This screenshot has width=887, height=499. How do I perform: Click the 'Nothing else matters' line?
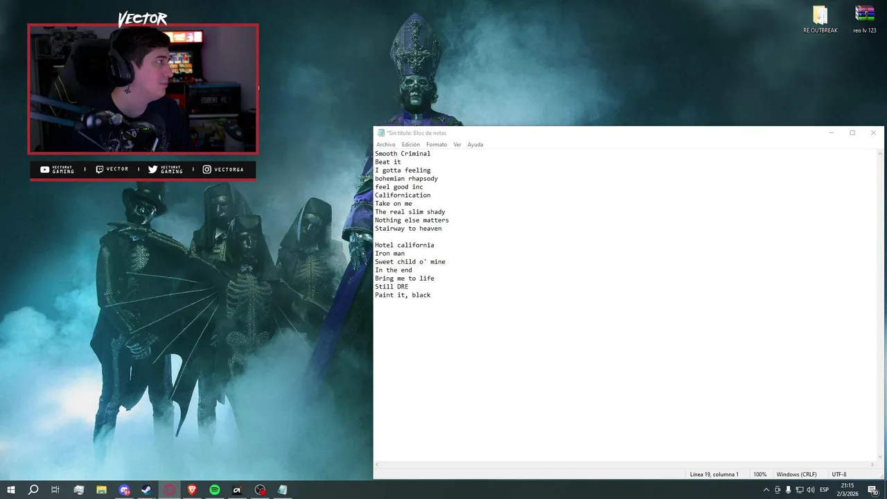pyautogui.click(x=412, y=220)
